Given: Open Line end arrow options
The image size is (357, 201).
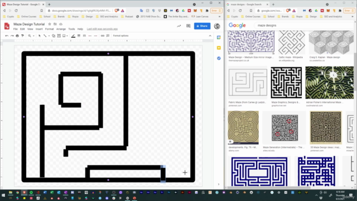Looking at the screenshot, I should coord(95,36).
